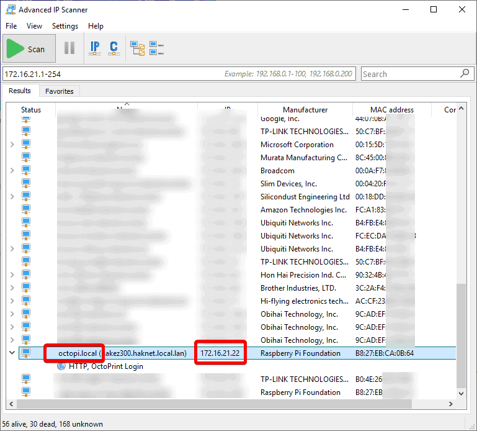
Task: Switch to the Favorites tab
Action: click(60, 91)
